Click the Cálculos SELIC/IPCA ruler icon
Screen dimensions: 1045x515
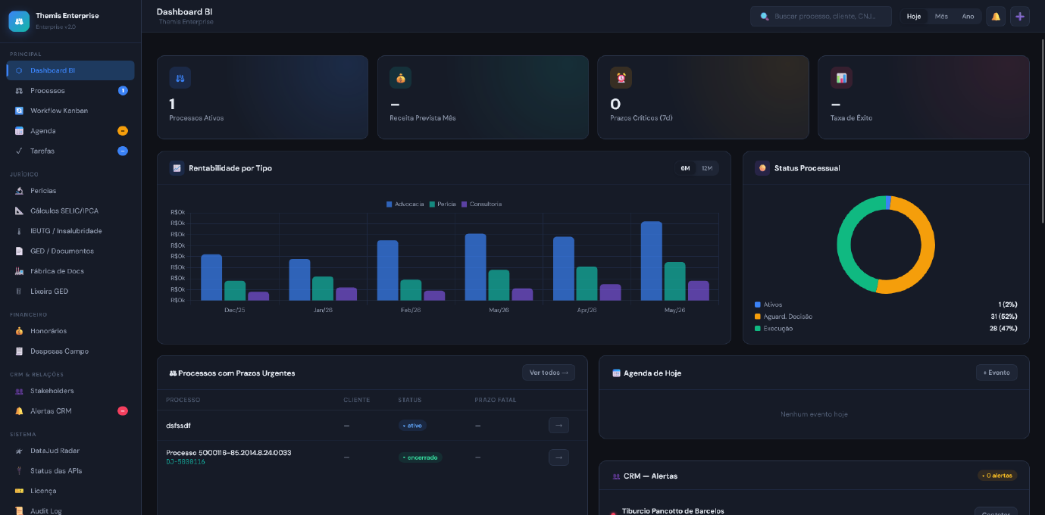click(19, 211)
